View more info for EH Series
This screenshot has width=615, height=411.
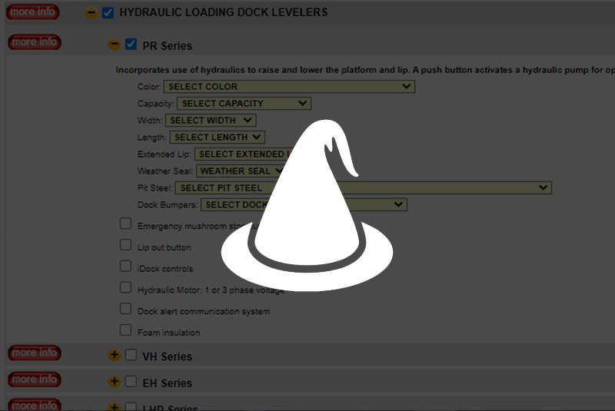[x=34, y=380]
